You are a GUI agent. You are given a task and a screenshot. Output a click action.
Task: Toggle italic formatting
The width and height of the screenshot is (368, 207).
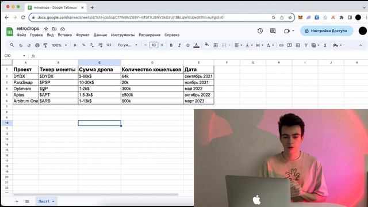coord(179,45)
